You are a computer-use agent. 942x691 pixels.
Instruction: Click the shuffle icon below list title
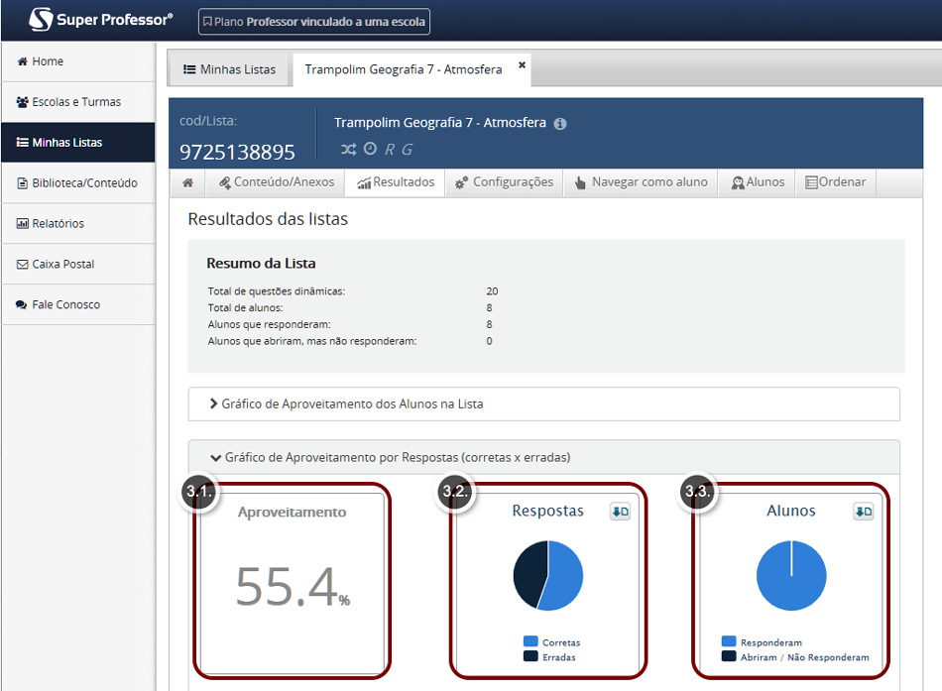click(x=349, y=149)
